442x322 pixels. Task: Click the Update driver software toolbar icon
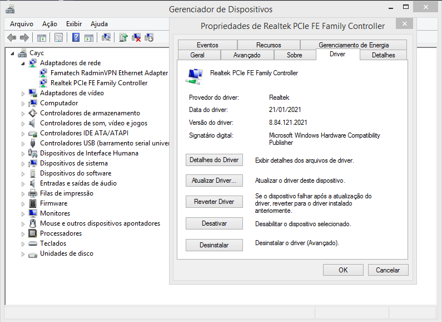(123, 37)
